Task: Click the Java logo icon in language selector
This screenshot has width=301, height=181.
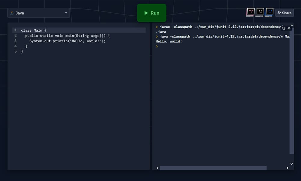Action: pos(12,13)
